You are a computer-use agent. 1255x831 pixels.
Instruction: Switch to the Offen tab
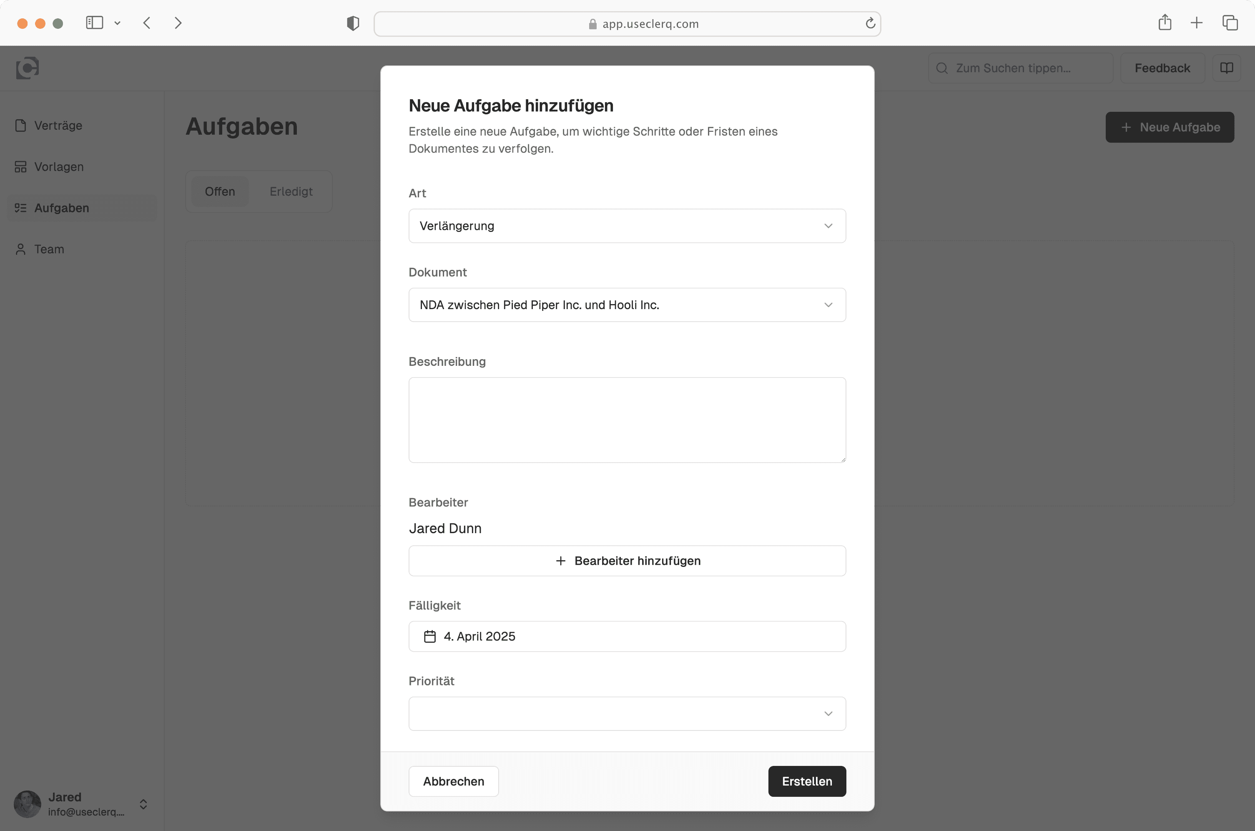tap(220, 191)
